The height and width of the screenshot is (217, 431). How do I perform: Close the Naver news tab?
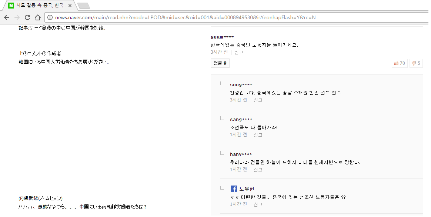coord(70,6)
